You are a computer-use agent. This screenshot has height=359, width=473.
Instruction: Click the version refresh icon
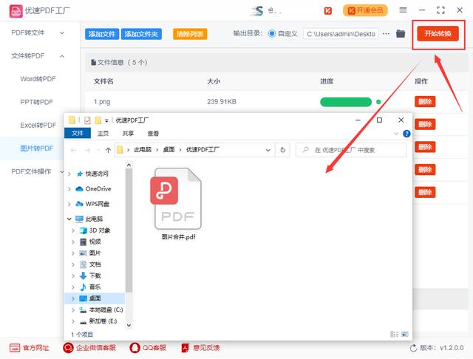click(413, 348)
